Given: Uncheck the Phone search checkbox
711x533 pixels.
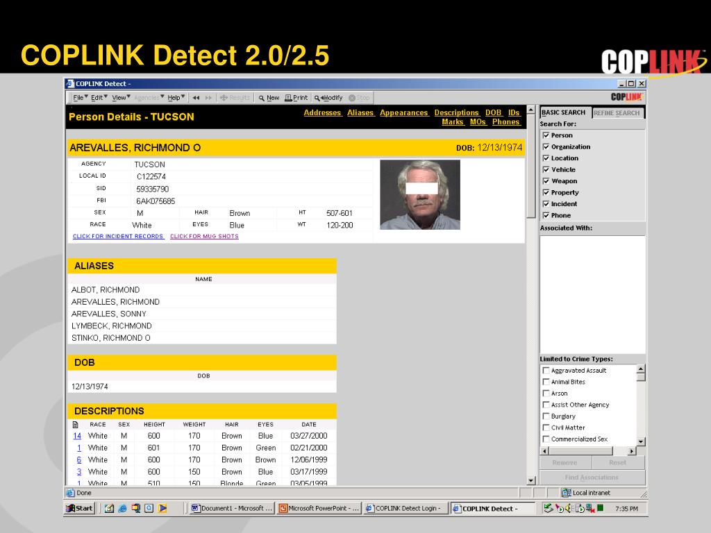Looking at the screenshot, I should [546, 215].
